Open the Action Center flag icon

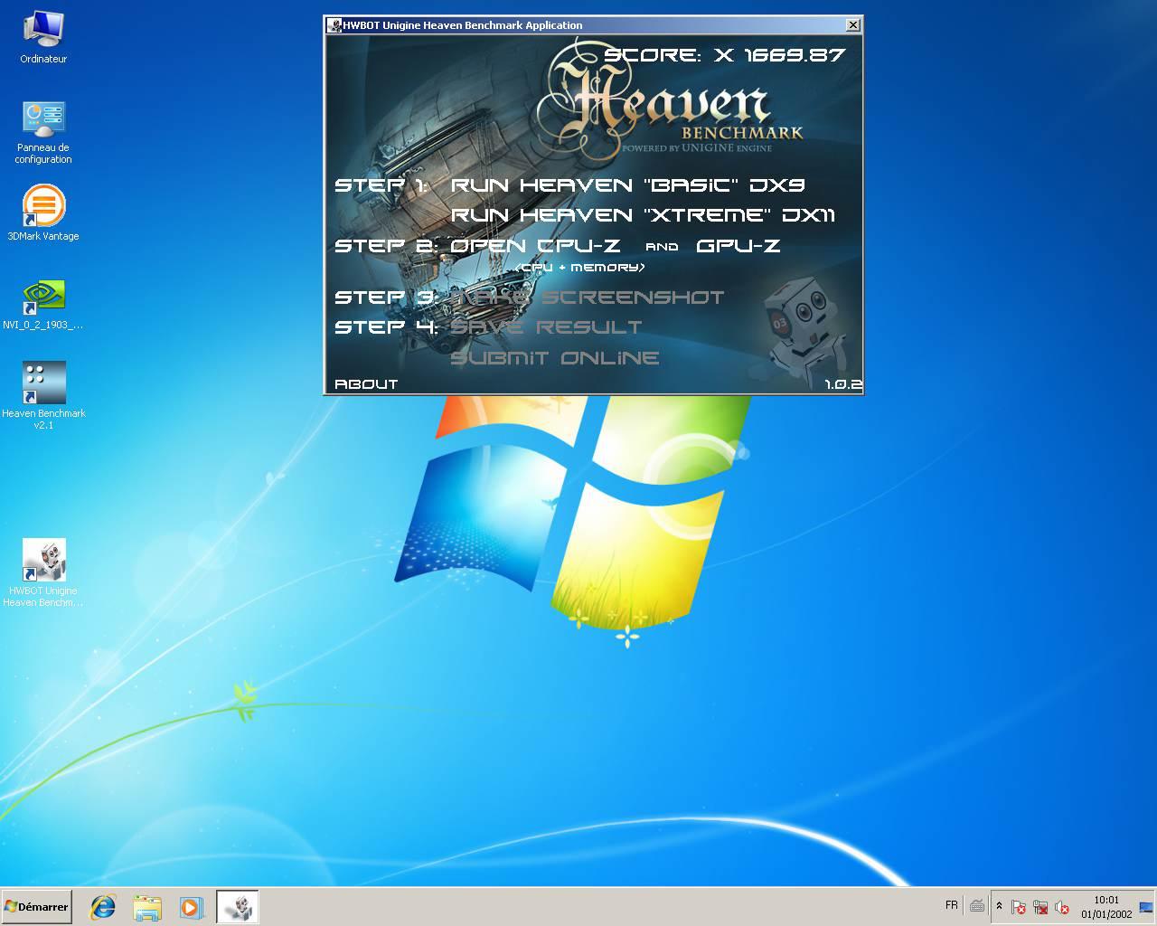tap(1018, 907)
